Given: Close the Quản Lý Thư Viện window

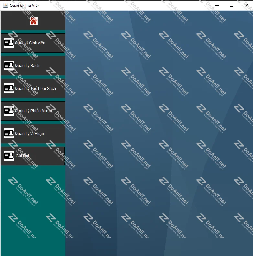Looking at the screenshot, I should 247,6.
